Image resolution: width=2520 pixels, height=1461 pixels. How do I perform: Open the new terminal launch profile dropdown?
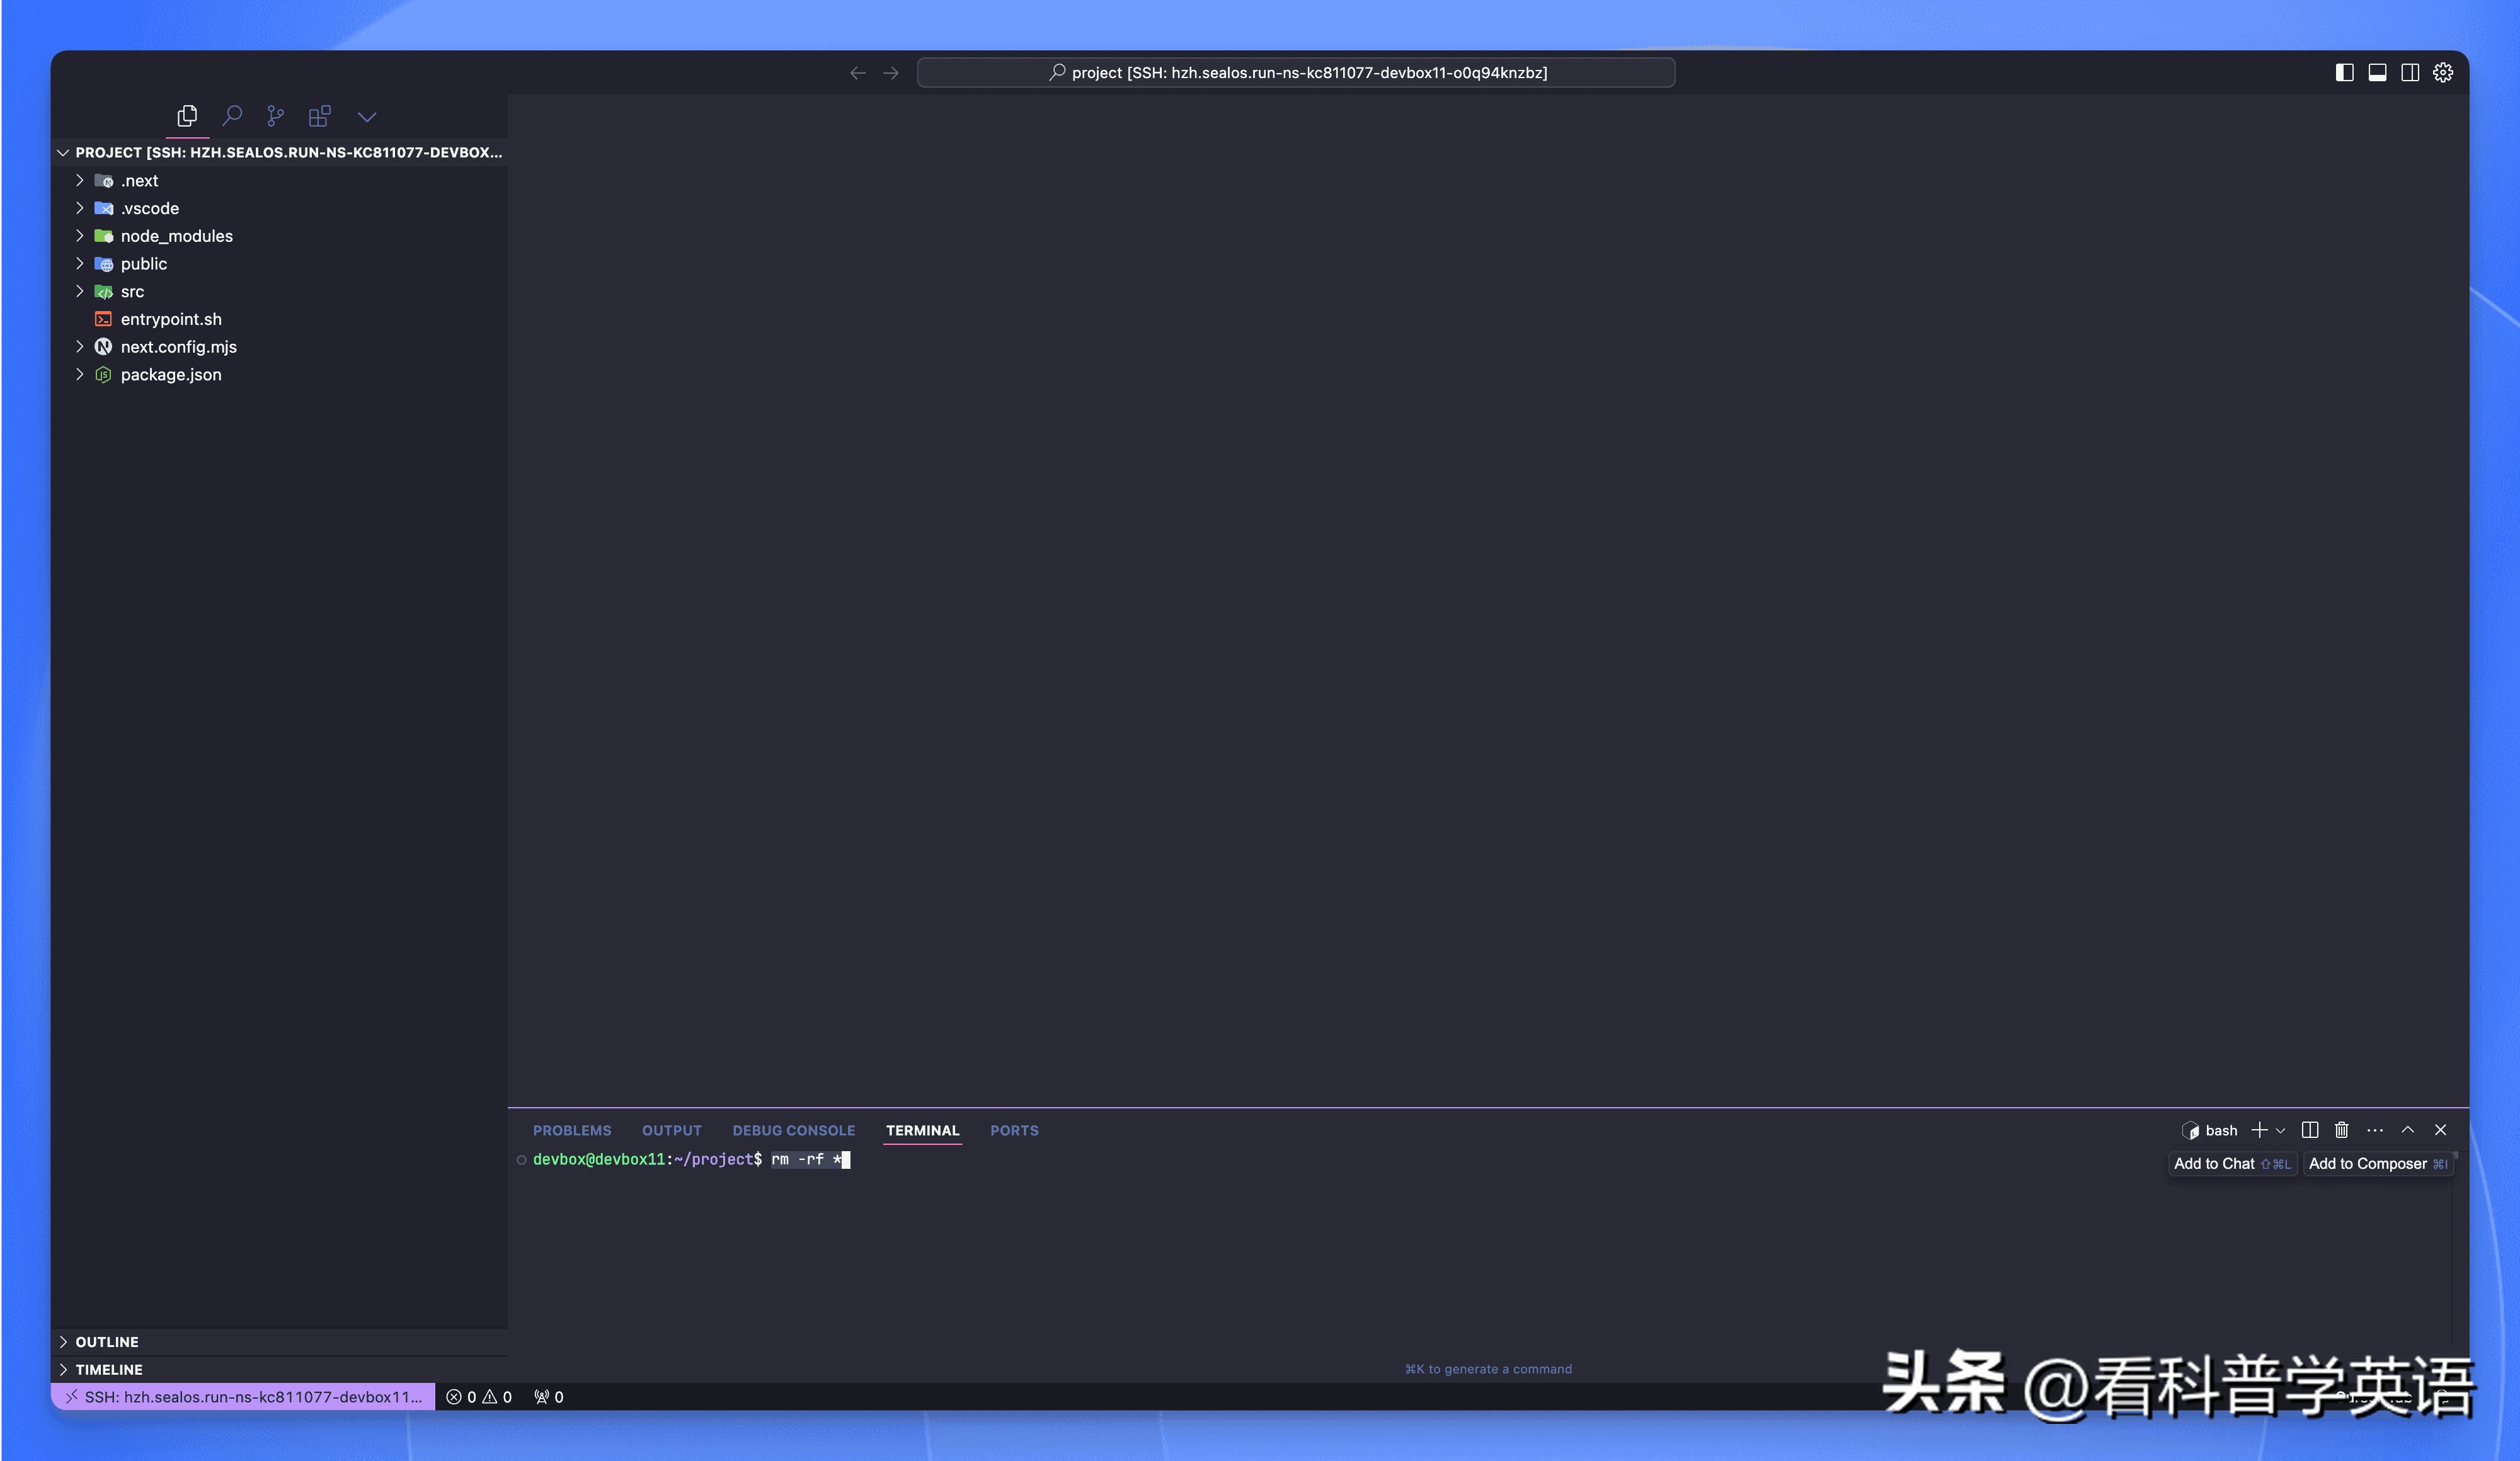(x=2281, y=1130)
